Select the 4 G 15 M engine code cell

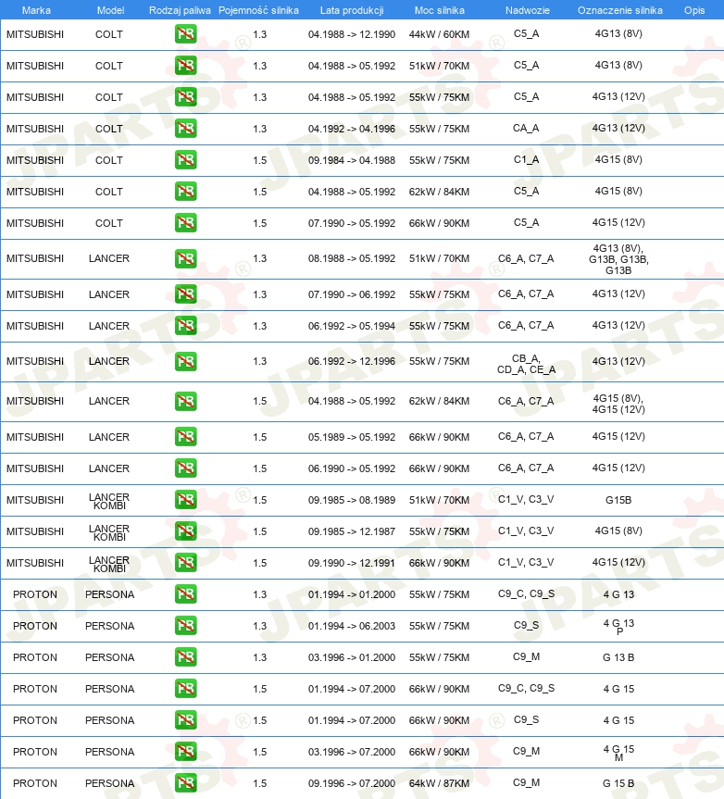point(618,753)
